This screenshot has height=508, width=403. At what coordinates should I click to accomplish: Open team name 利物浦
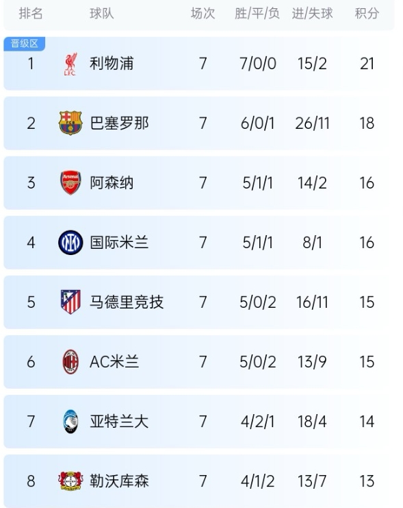click(x=112, y=64)
